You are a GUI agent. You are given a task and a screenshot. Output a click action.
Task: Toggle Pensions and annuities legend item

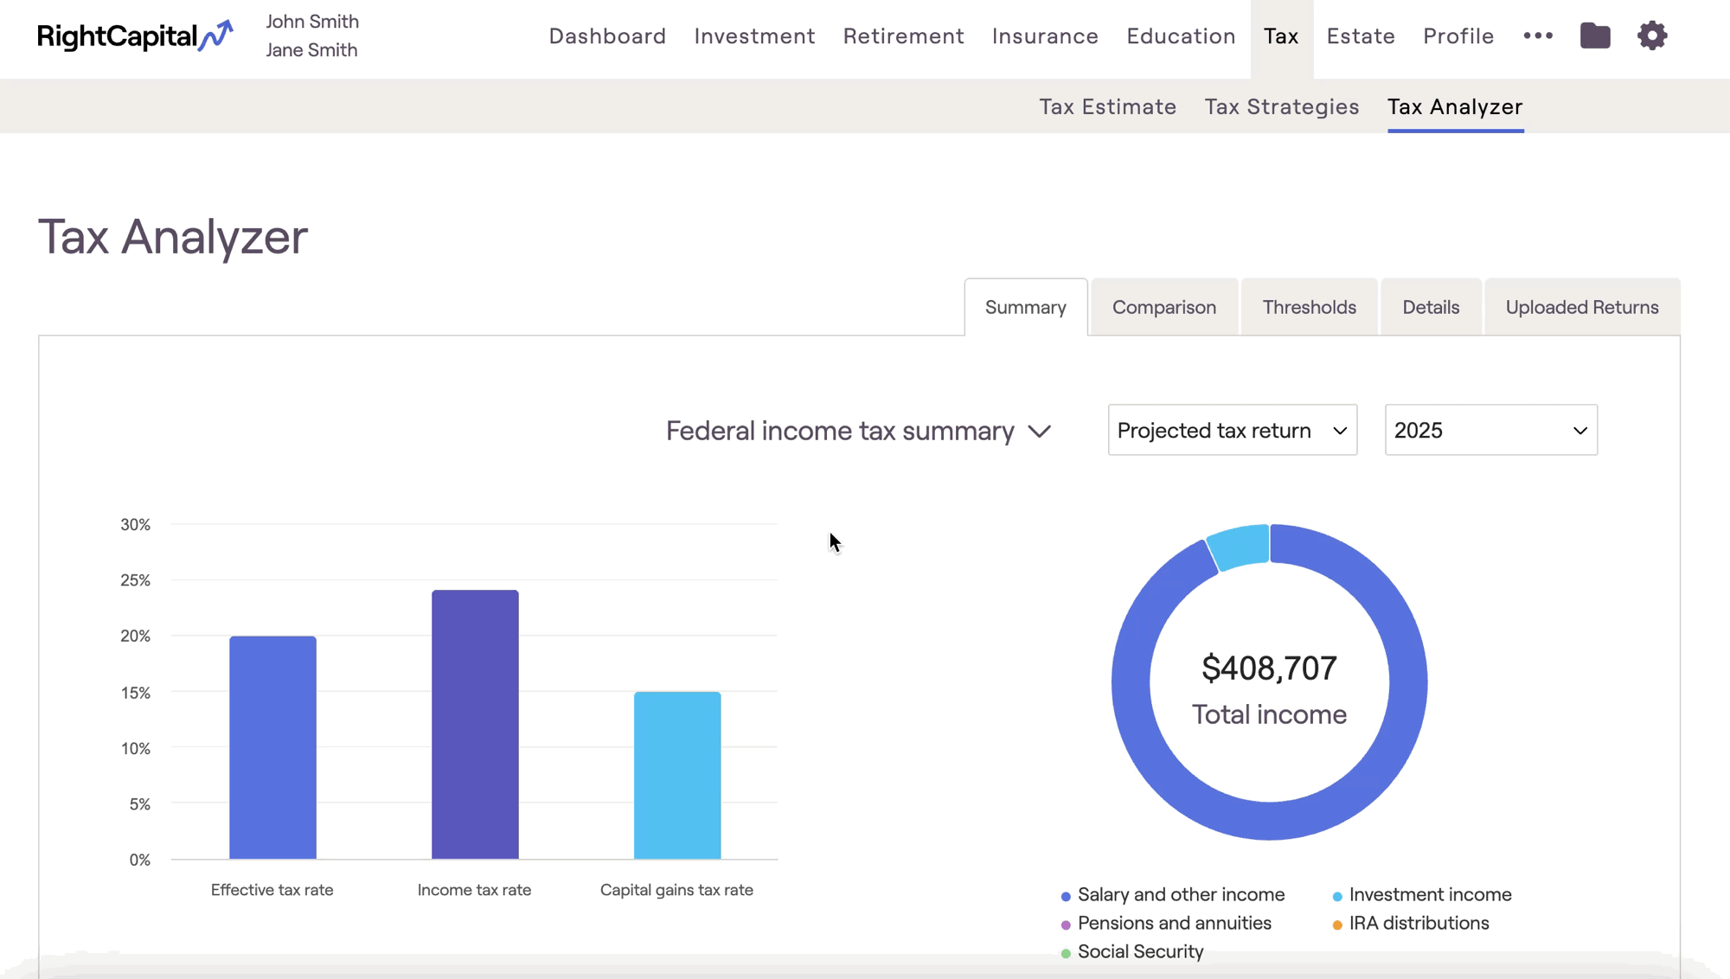coord(1173,924)
